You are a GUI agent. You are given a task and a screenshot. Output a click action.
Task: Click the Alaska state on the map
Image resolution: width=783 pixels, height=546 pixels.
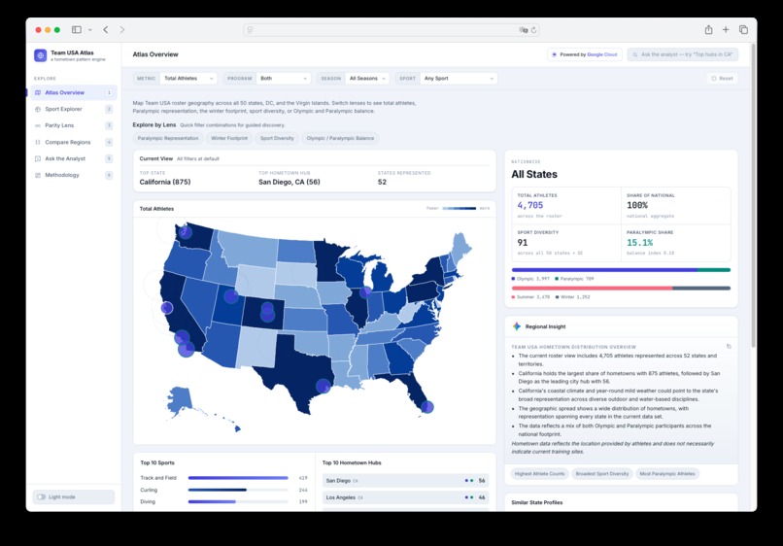[180, 400]
